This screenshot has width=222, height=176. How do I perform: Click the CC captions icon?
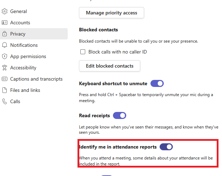click(5, 79)
